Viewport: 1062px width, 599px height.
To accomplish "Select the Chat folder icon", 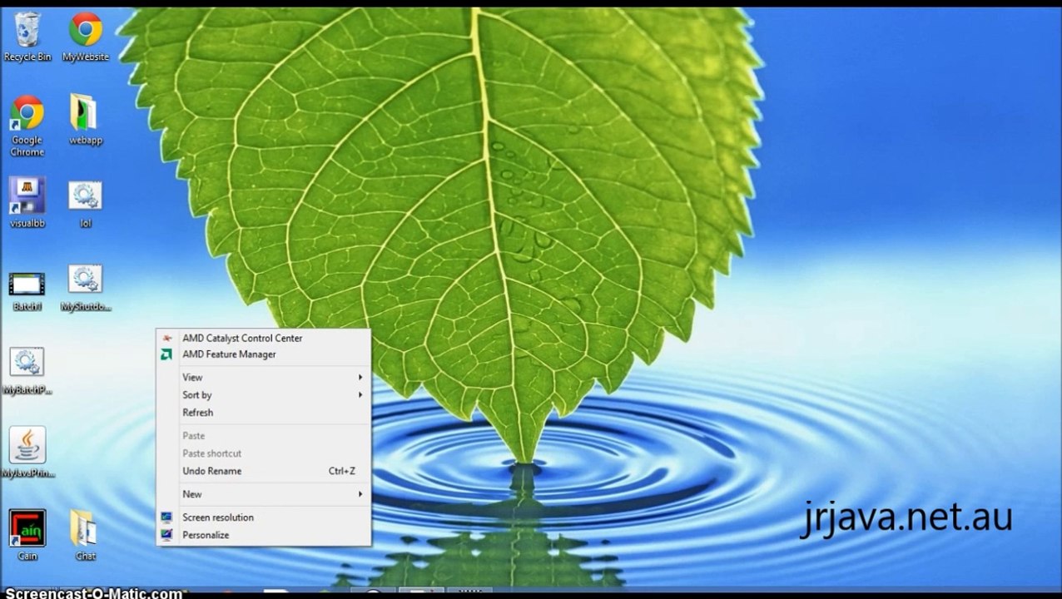I will coord(85,536).
